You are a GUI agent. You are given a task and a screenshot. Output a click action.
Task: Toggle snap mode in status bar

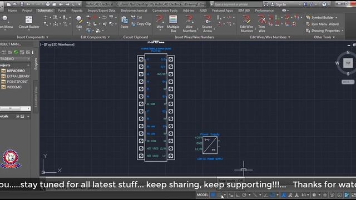pos(220,195)
